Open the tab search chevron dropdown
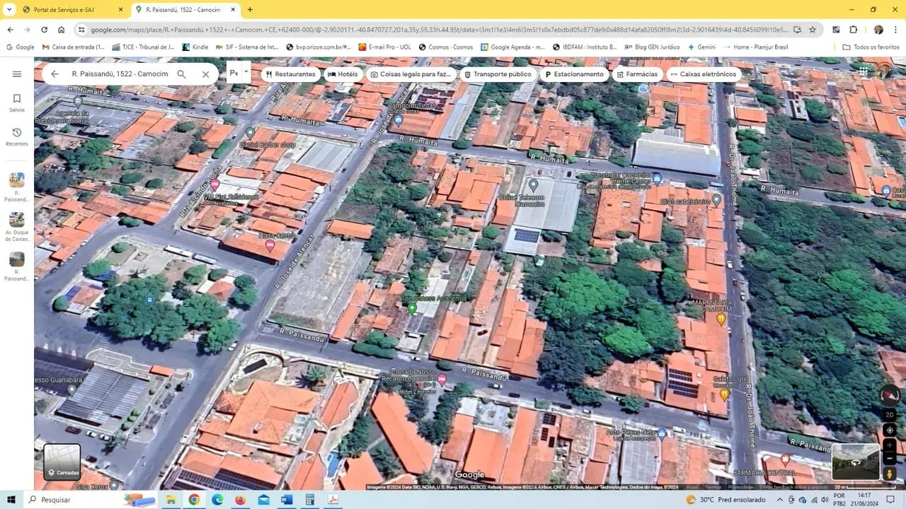The height and width of the screenshot is (509, 906). pyautogui.click(x=9, y=10)
